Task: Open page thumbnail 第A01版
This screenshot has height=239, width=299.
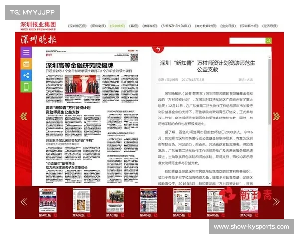Action: pyautogui.click(x=48, y=200)
